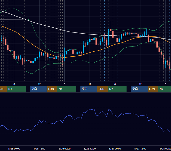This screenshot has height=151, width=171.
Task: Click the 5/27 12:00 date label
Action: pyautogui.click(x=140, y=148)
